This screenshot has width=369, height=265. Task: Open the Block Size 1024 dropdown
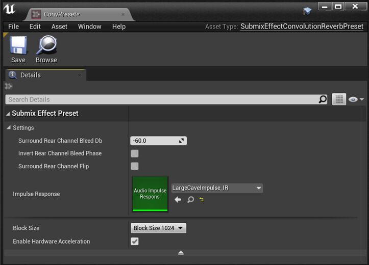[x=158, y=228]
